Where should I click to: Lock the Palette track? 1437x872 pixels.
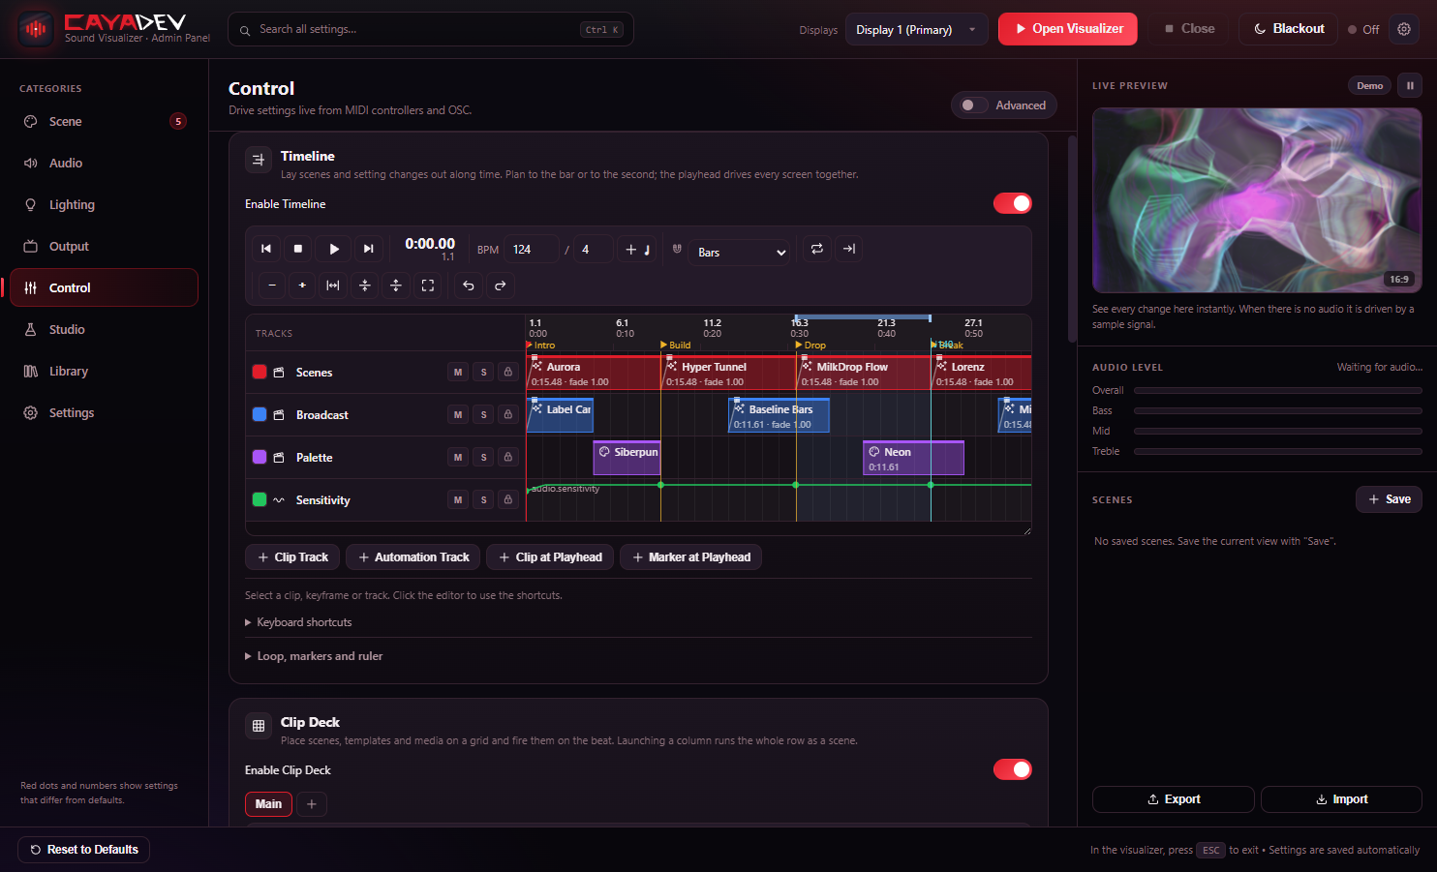[x=507, y=458]
